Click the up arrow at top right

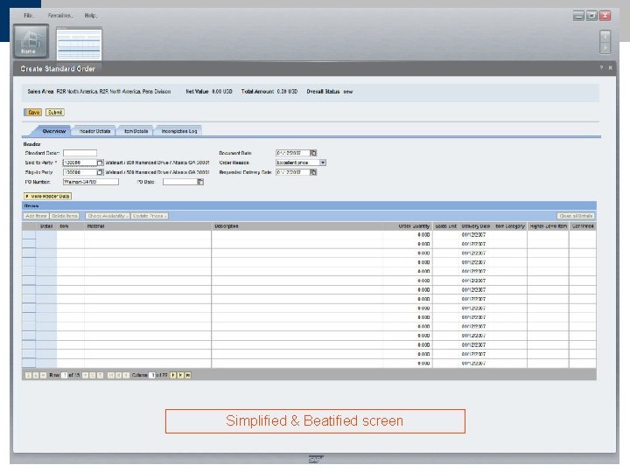click(x=605, y=37)
